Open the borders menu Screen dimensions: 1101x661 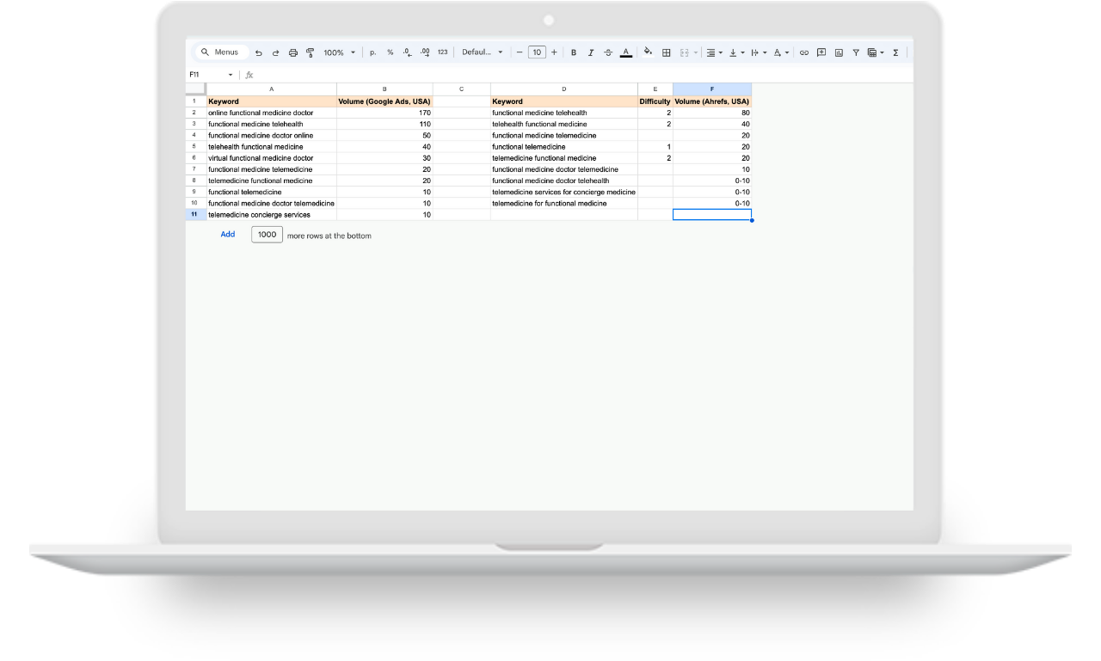click(x=666, y=52)
